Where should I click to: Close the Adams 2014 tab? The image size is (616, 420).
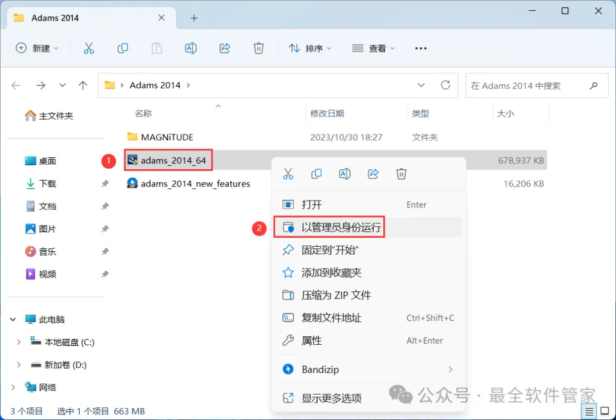coord(161,18)
